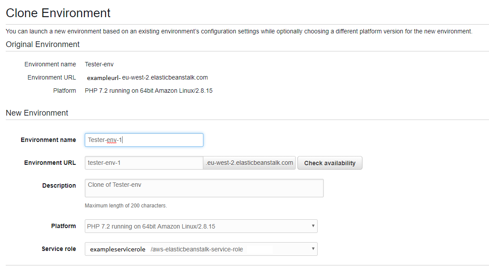Viewport: 489px width, 276px height.
Task: Click the introductory clone description paragraph
Action: click(x=239, y=32)
